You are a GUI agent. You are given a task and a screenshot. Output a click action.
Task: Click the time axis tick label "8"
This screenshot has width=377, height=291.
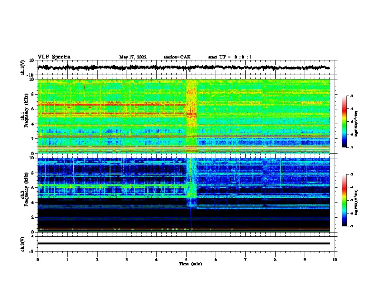pyautogui.click(x=275, y=260)
